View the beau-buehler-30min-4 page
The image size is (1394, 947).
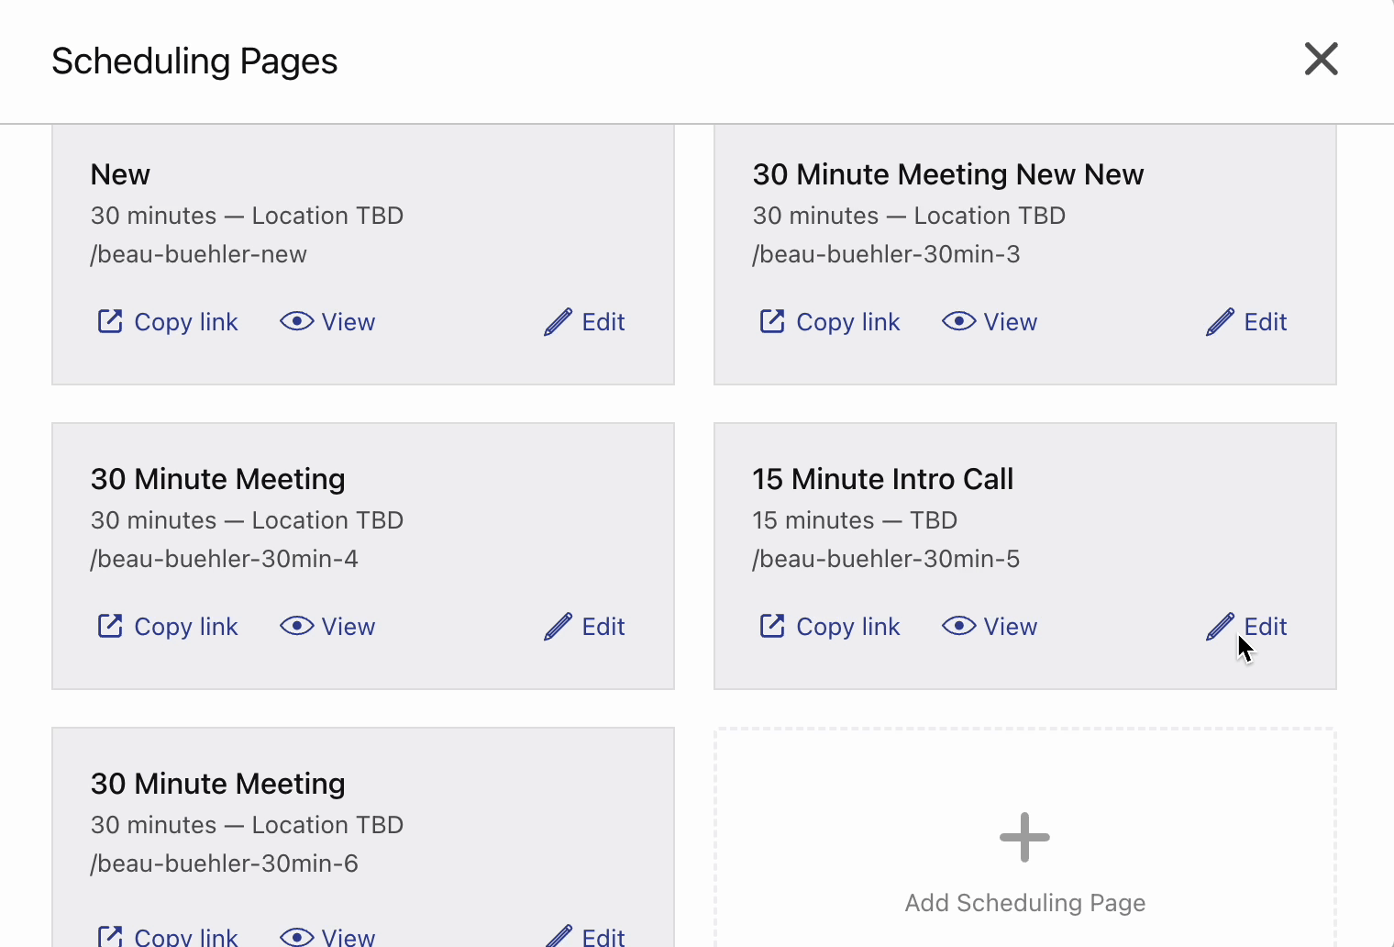tap(348, 627)
